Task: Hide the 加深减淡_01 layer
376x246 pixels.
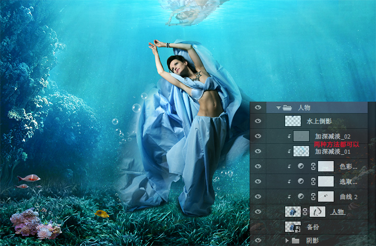Action: click(258, 151)
